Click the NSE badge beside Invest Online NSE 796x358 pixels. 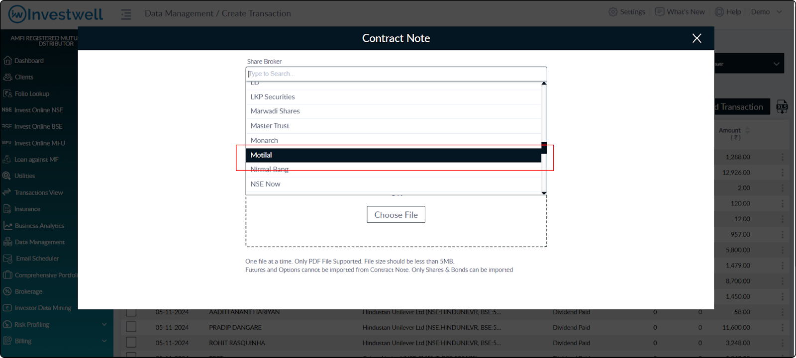point(7,110)
